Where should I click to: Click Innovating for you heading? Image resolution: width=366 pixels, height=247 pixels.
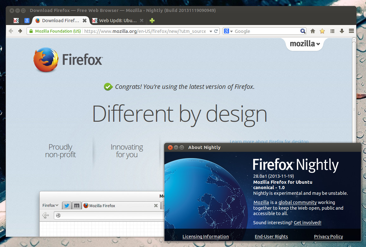[x=127, y=151]
